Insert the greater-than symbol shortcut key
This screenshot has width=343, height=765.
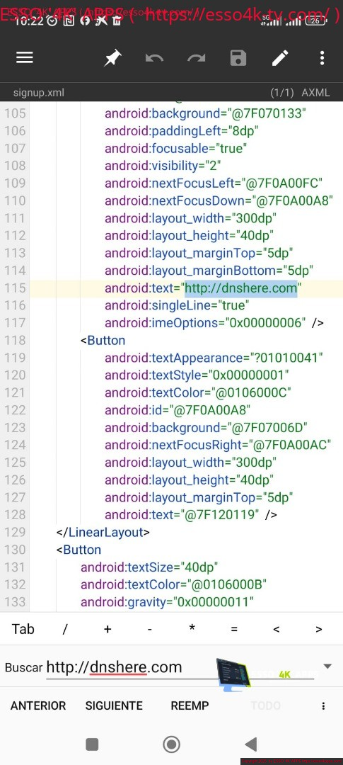coord(319,630)
